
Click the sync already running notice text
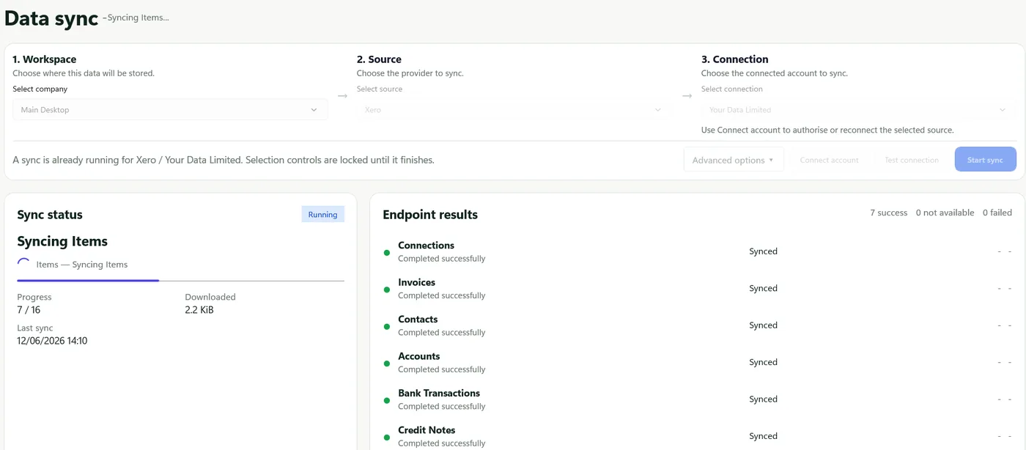pyautogui.click(x=224, y=160)
